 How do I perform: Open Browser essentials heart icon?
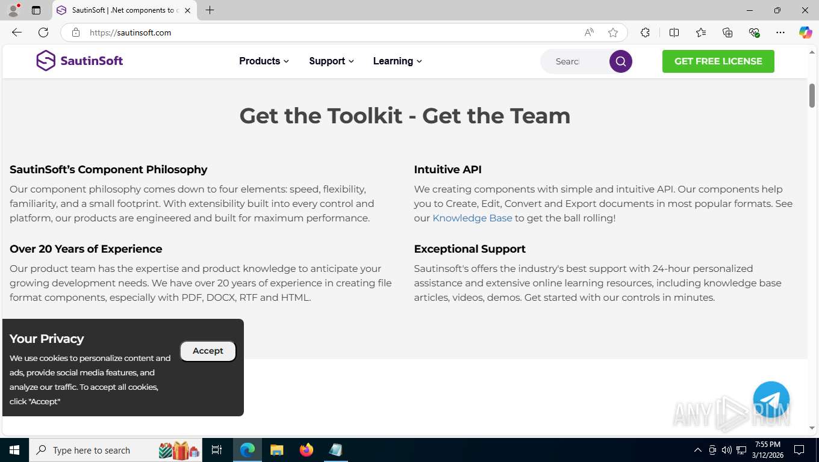pos(754,32)
